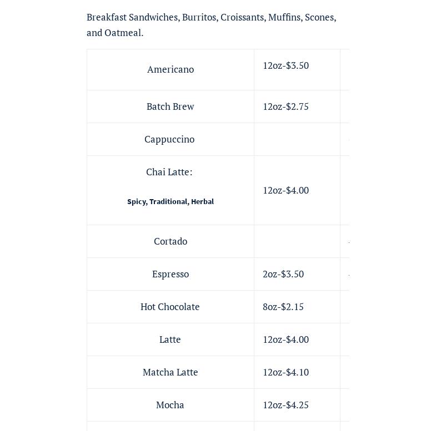Select the Matcha Latte drink name
The image size is (436, 431).
point(170,372)
